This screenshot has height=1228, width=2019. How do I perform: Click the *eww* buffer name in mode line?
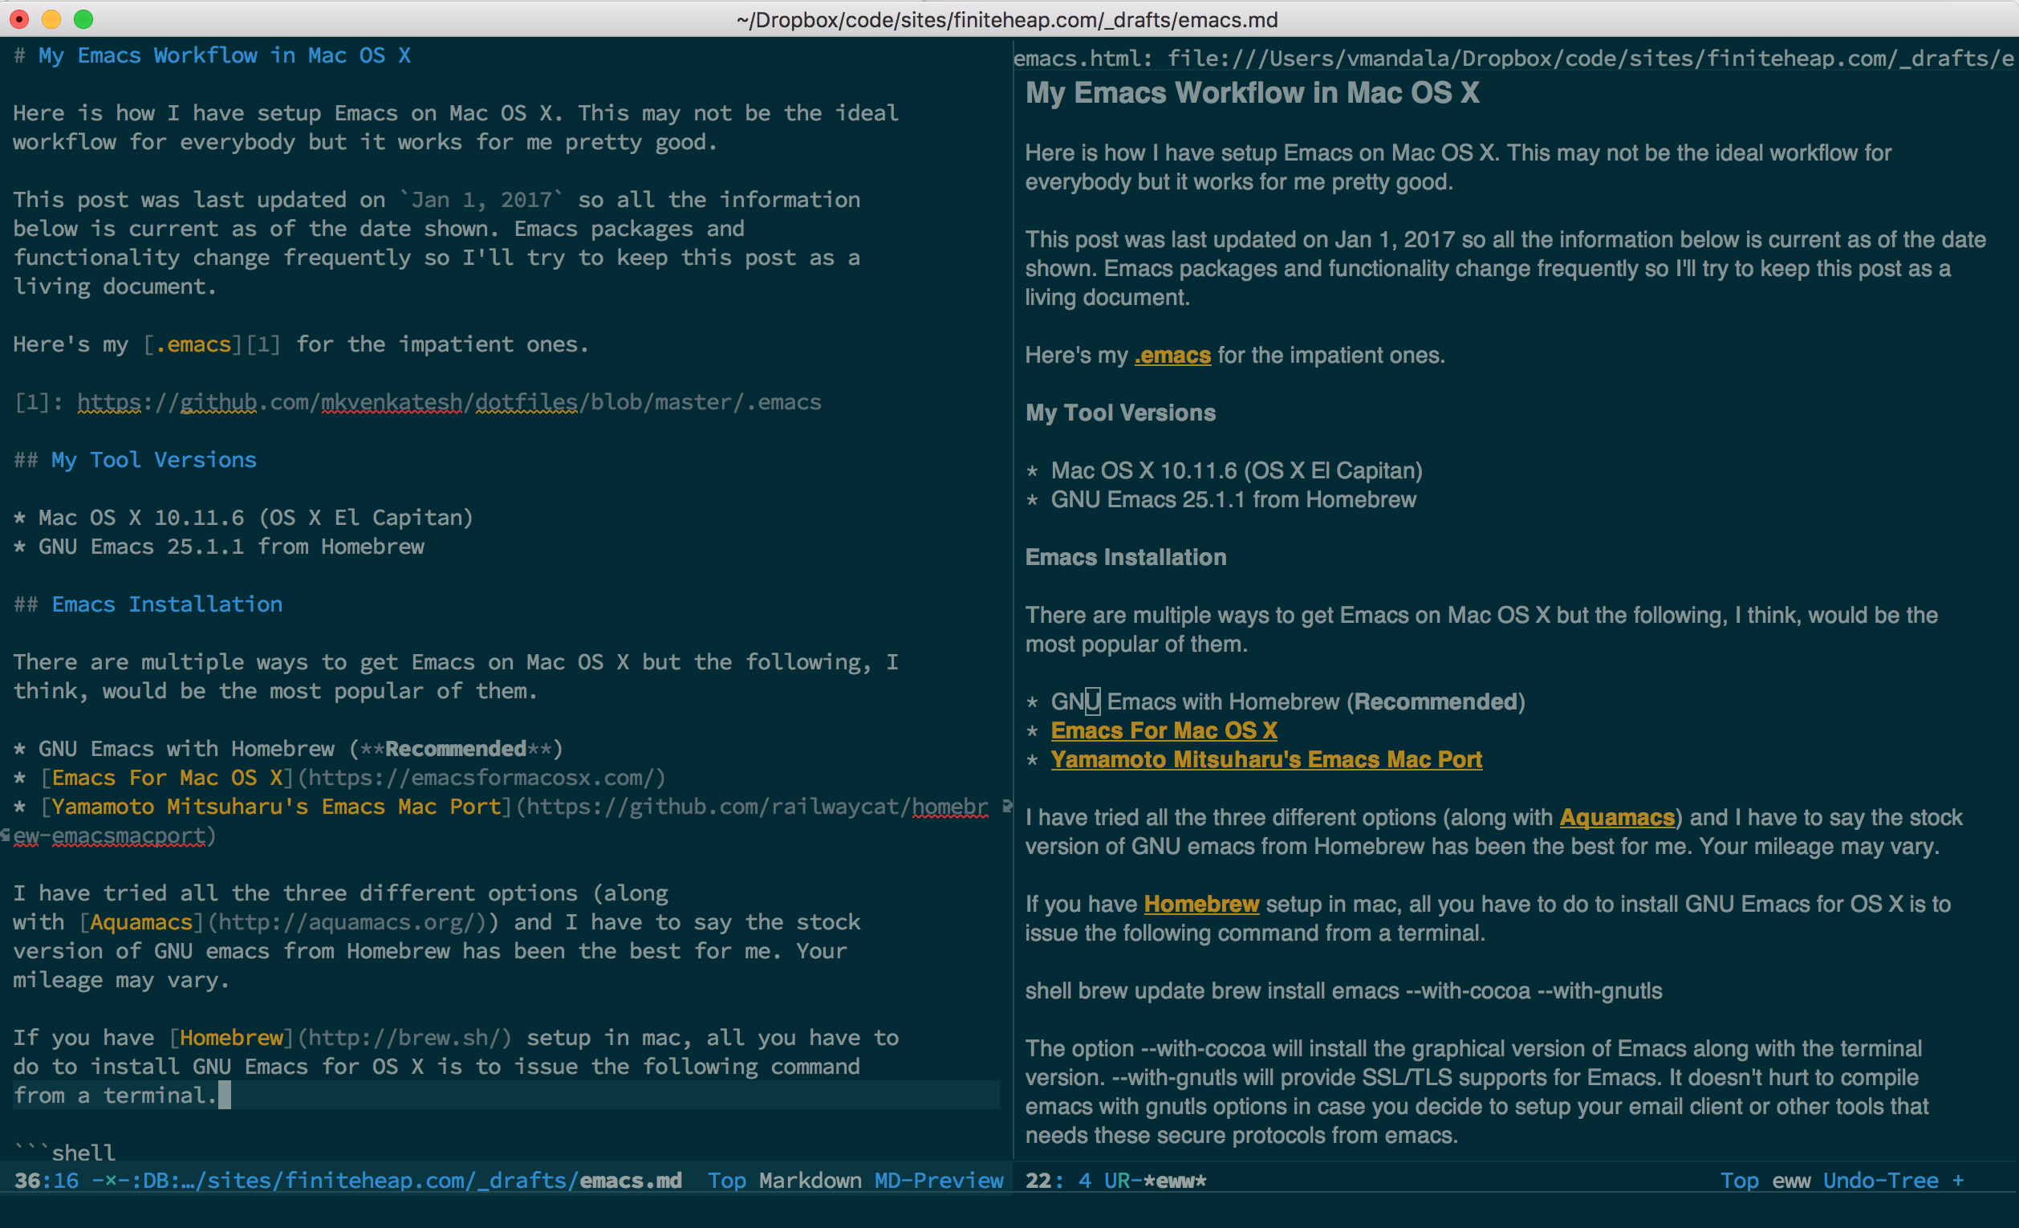coord(1175,1181)
